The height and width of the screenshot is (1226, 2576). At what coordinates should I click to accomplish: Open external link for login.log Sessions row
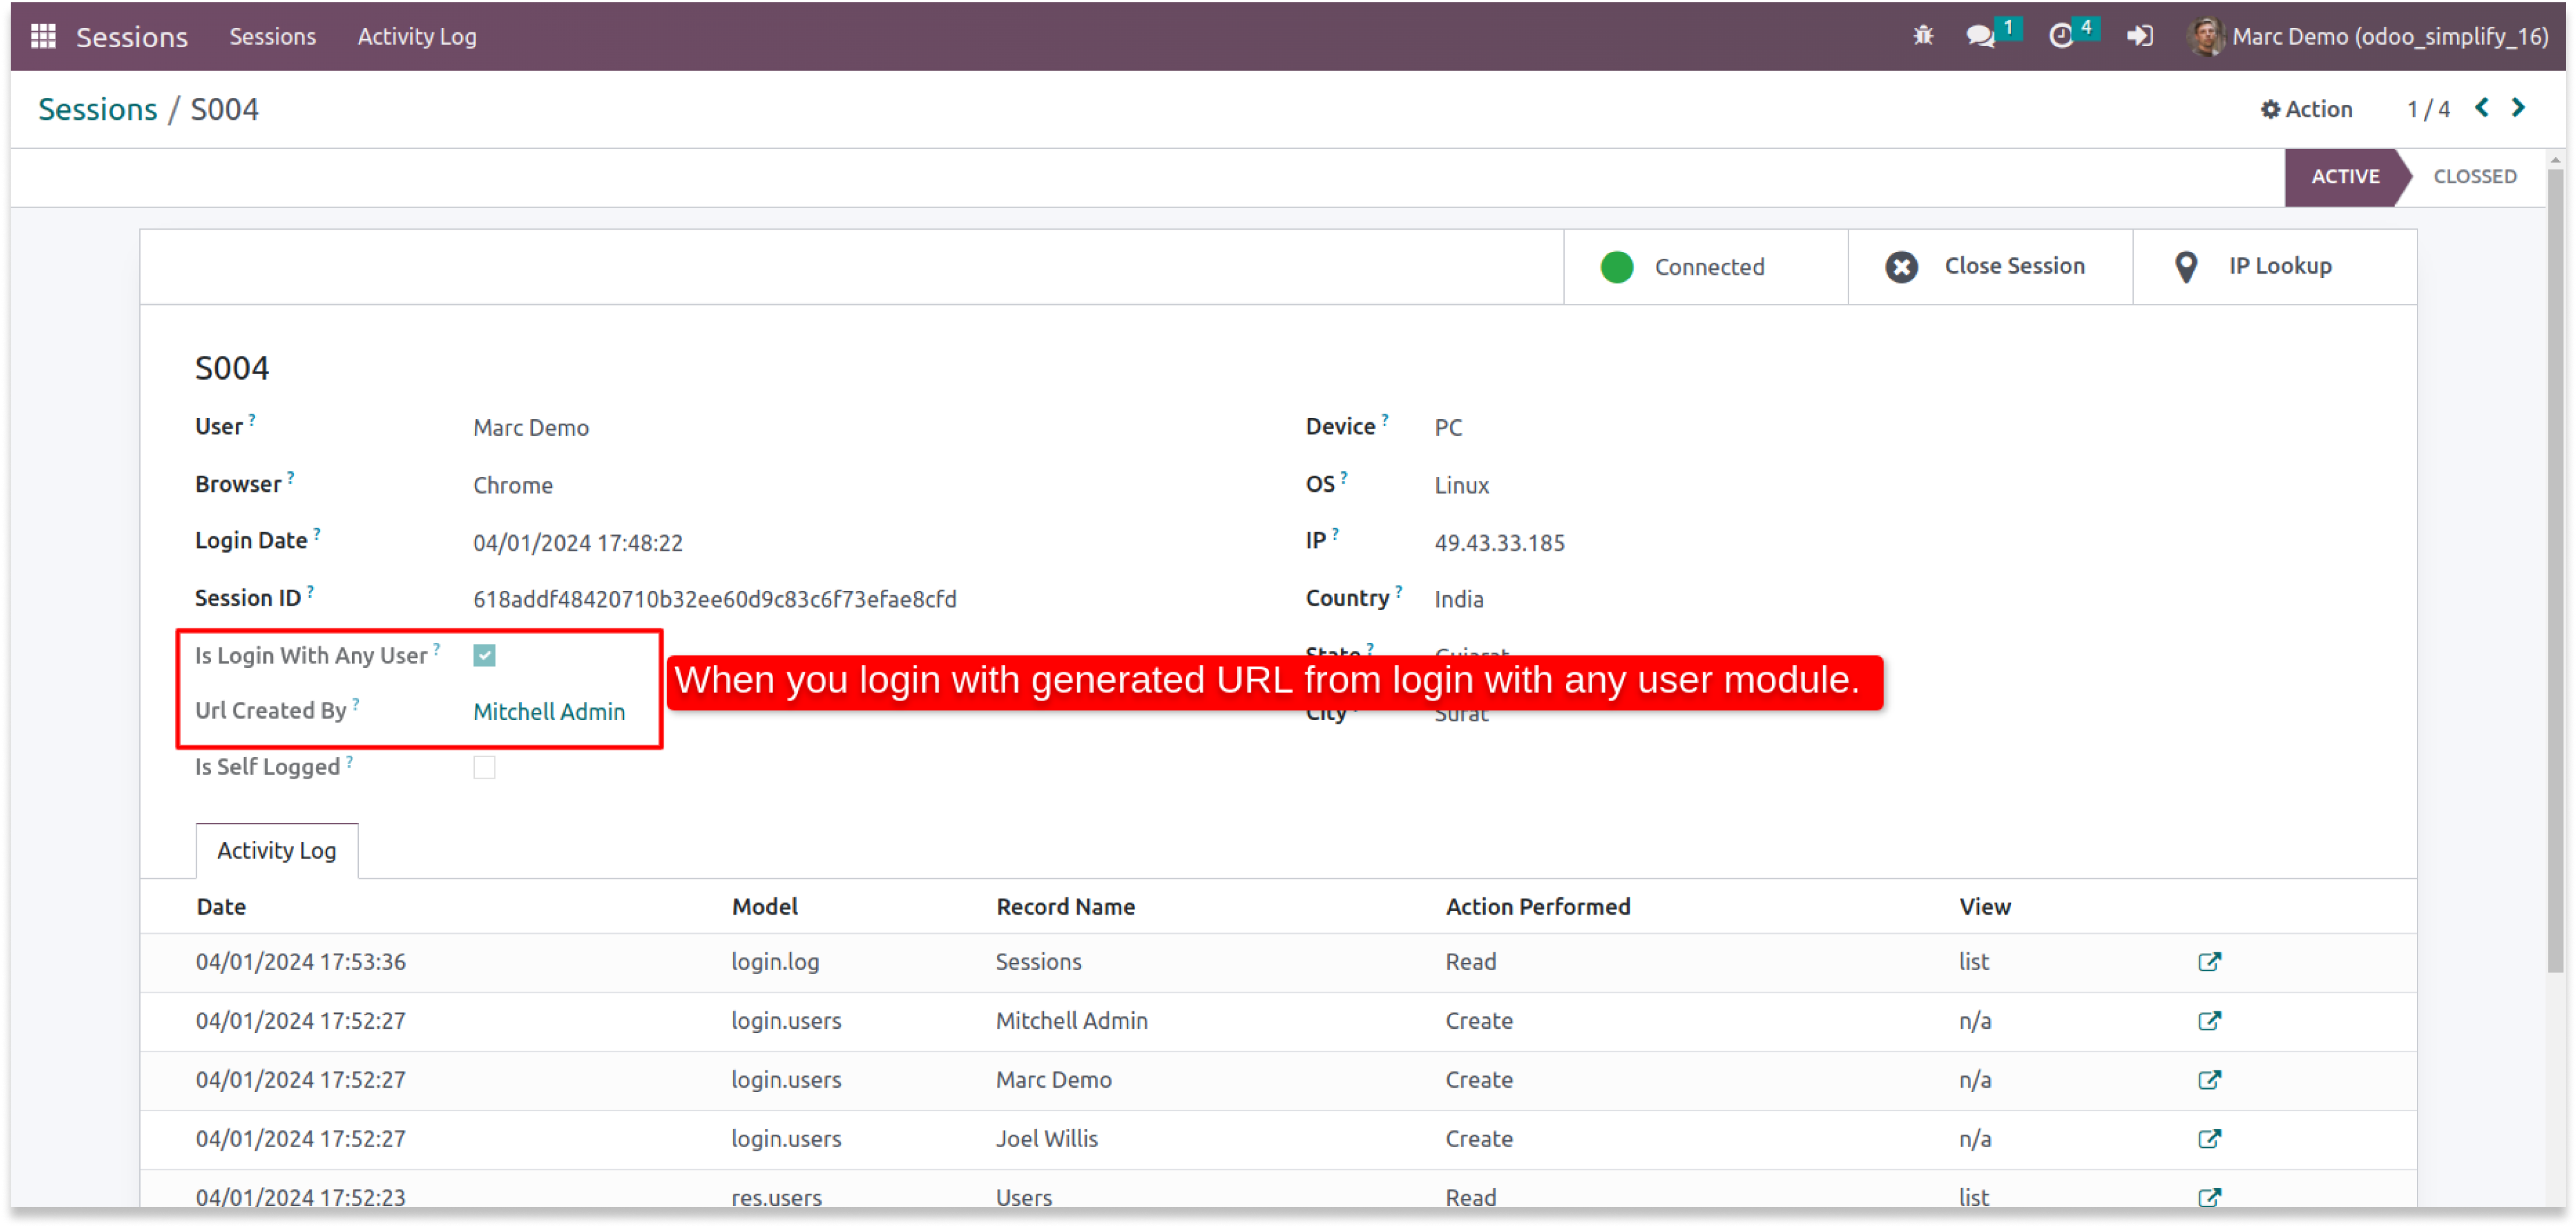coord(2209,962)
